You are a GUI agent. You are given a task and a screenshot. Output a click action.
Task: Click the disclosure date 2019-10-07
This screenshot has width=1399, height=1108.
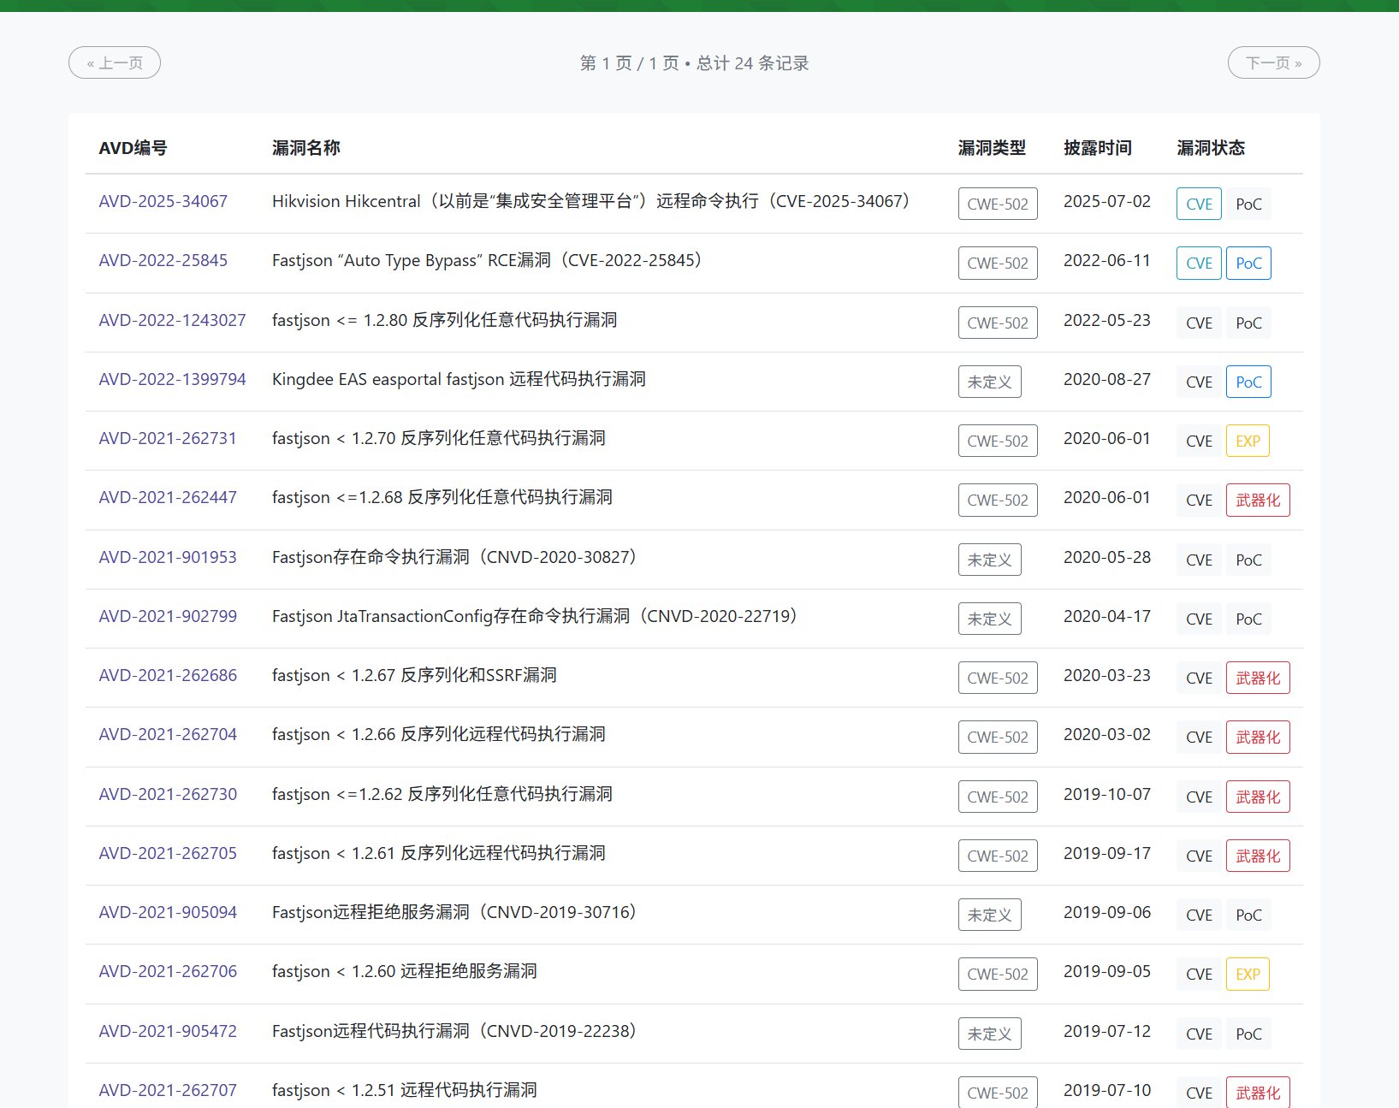tap(1107, 794)
